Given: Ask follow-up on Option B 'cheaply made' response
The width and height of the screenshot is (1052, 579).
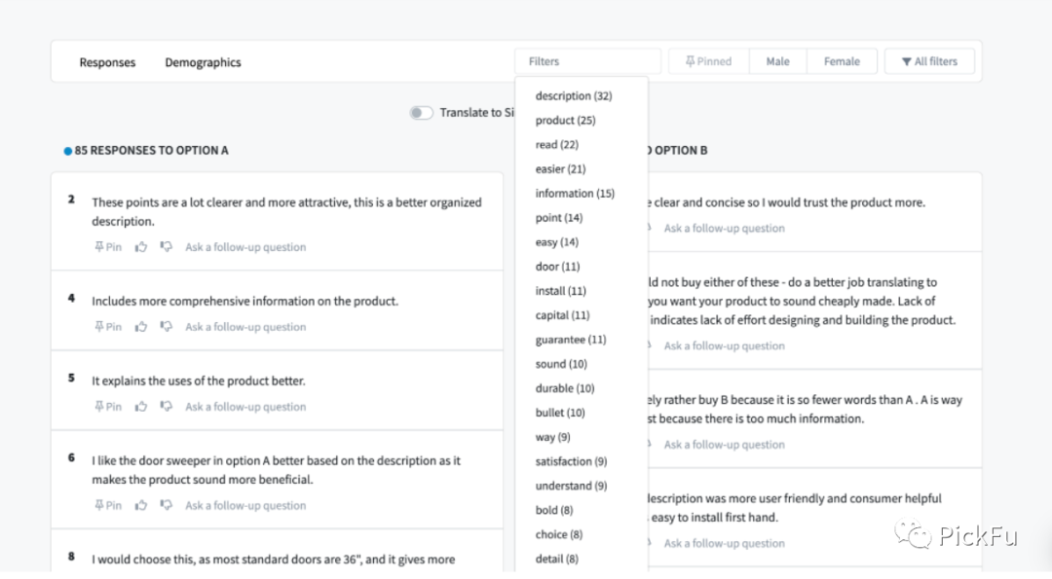Looking at the screenshot, I should pyautogui.click(x=724, y=345).
